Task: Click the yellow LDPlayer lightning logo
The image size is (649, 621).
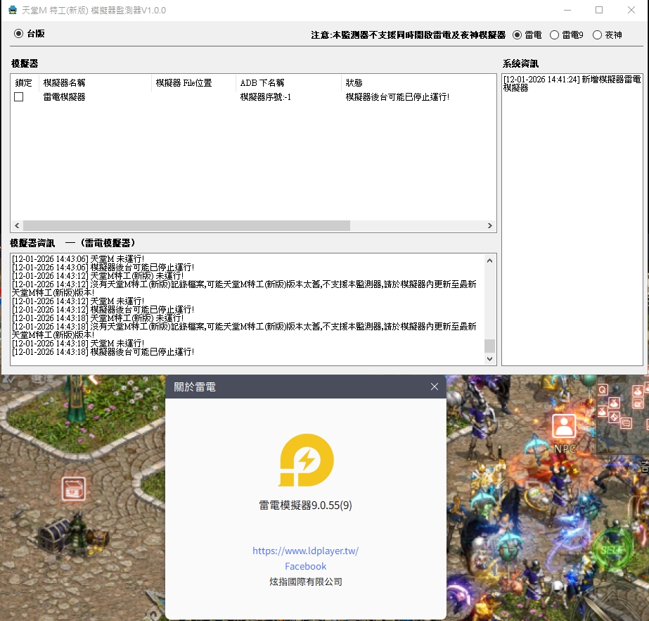Action: [306, 460]
